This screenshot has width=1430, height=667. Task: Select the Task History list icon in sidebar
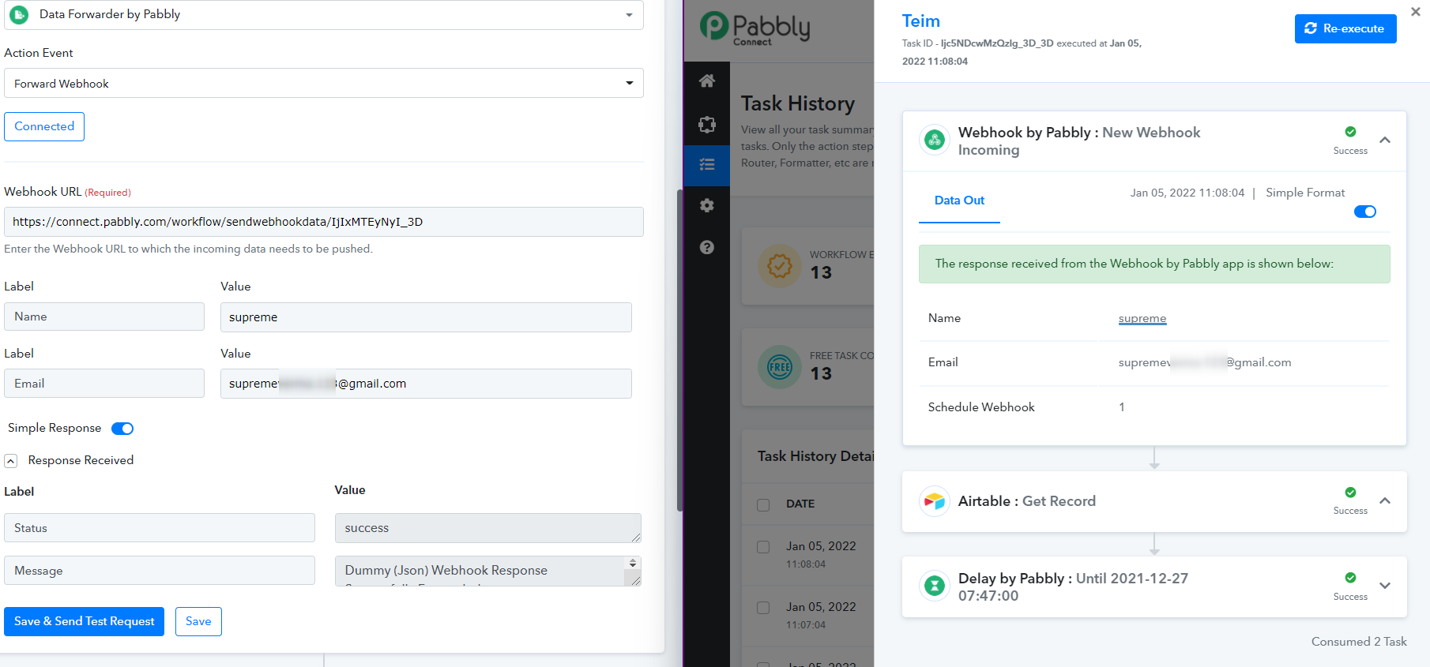click(x=707, y=165)
